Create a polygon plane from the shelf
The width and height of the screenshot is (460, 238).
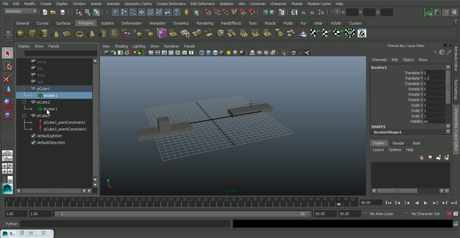pos(67,33)
